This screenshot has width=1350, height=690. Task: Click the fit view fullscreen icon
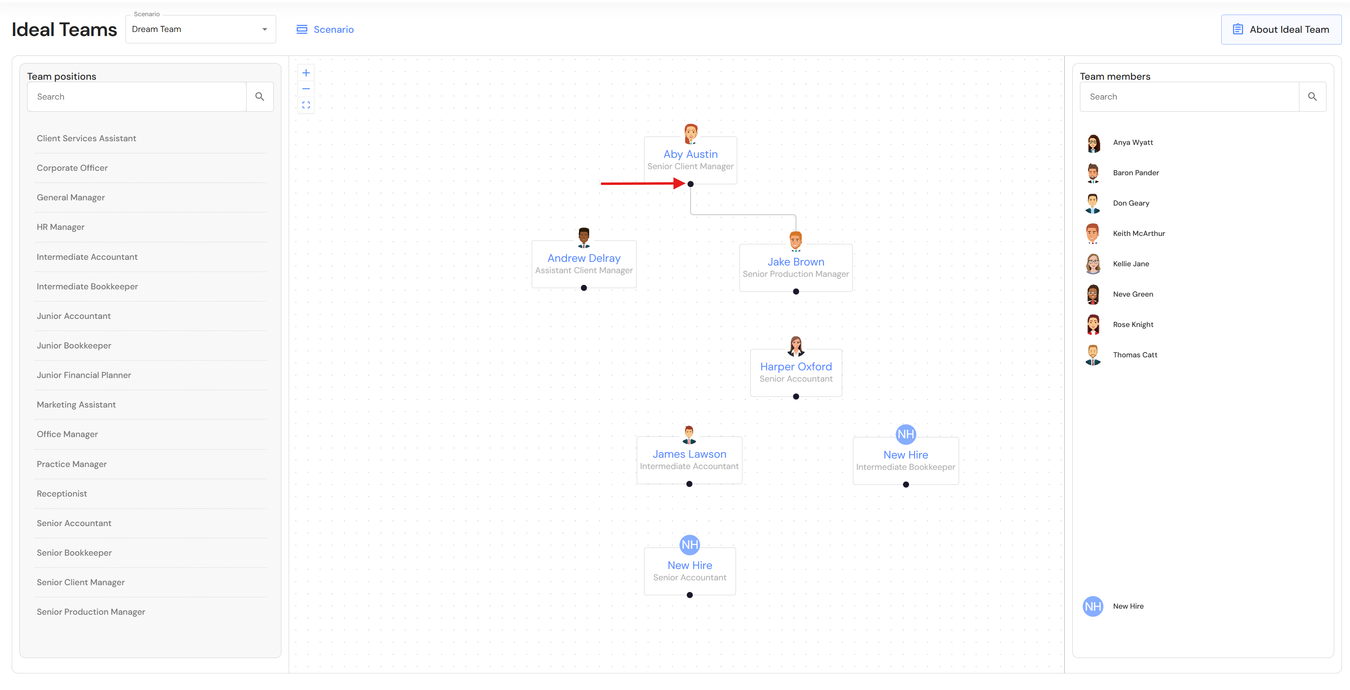(306, 105)
